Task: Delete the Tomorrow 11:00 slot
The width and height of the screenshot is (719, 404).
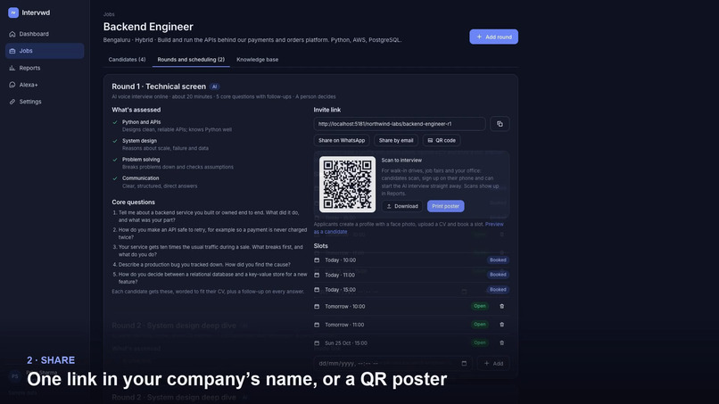Action: [501, 325]
